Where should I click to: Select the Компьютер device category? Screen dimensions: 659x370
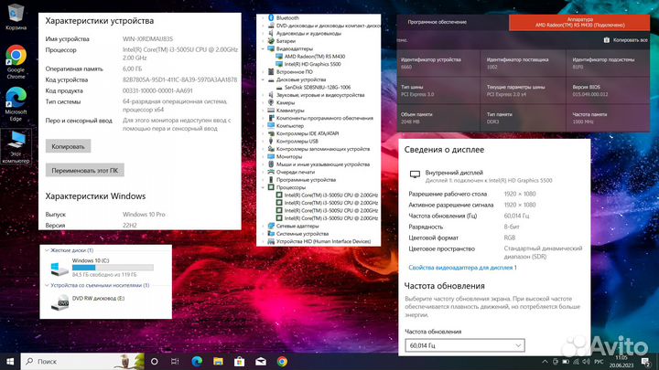click(290, 126)
